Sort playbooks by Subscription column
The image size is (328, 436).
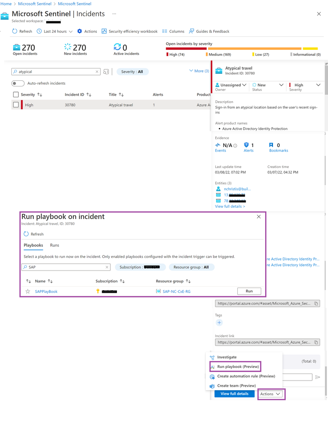(x=110, y=281)
